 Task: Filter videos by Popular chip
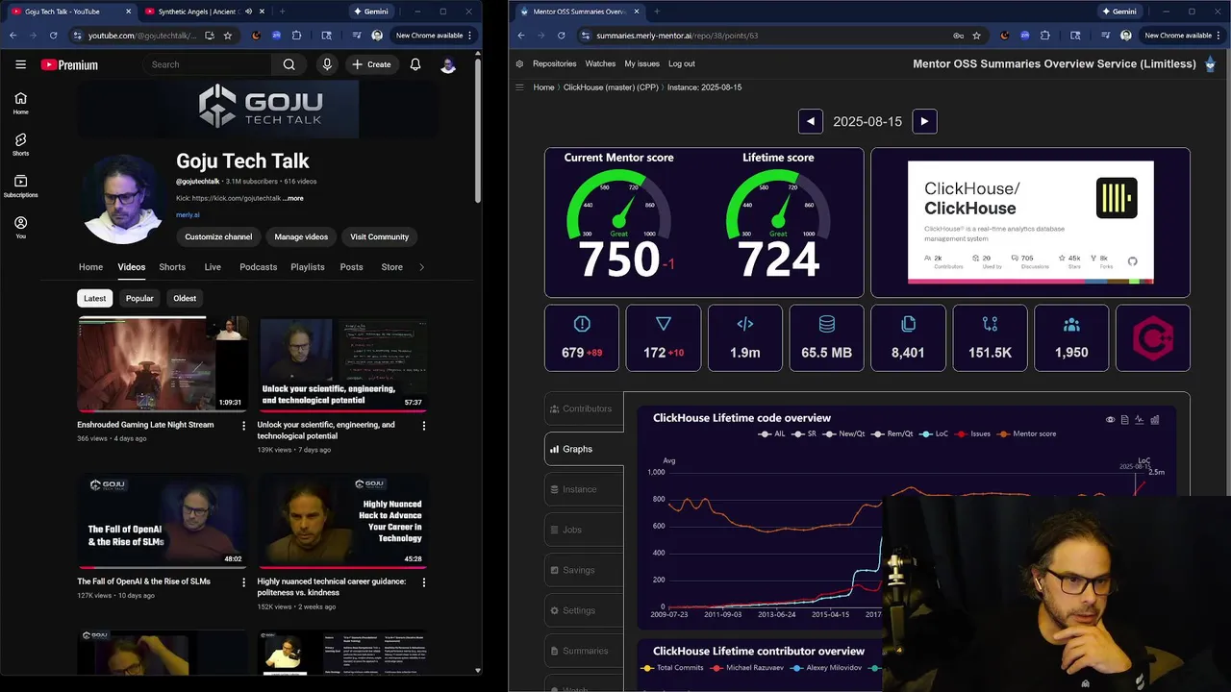coord(139,298)
